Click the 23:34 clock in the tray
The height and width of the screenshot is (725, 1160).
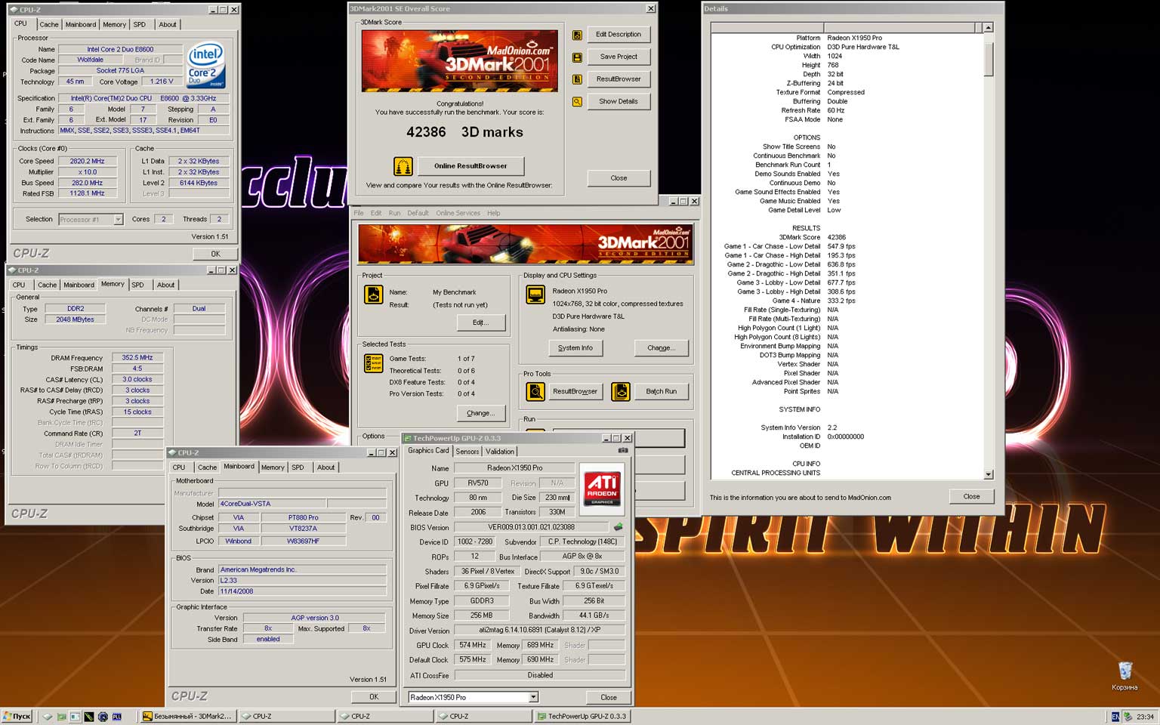click(1145, 717)
